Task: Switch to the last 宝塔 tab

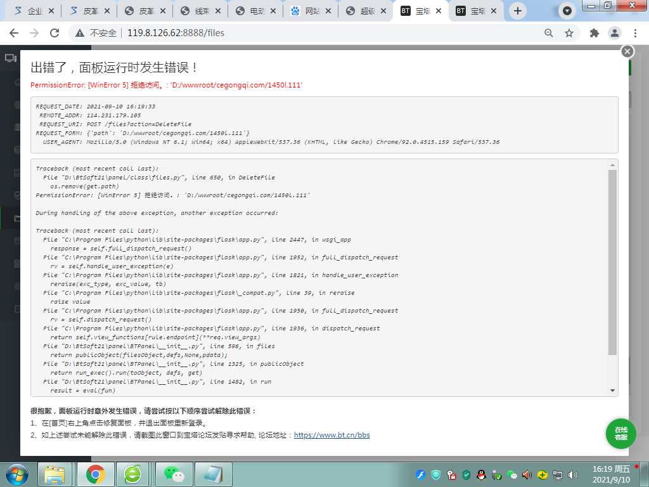Action: coord(476,11)
